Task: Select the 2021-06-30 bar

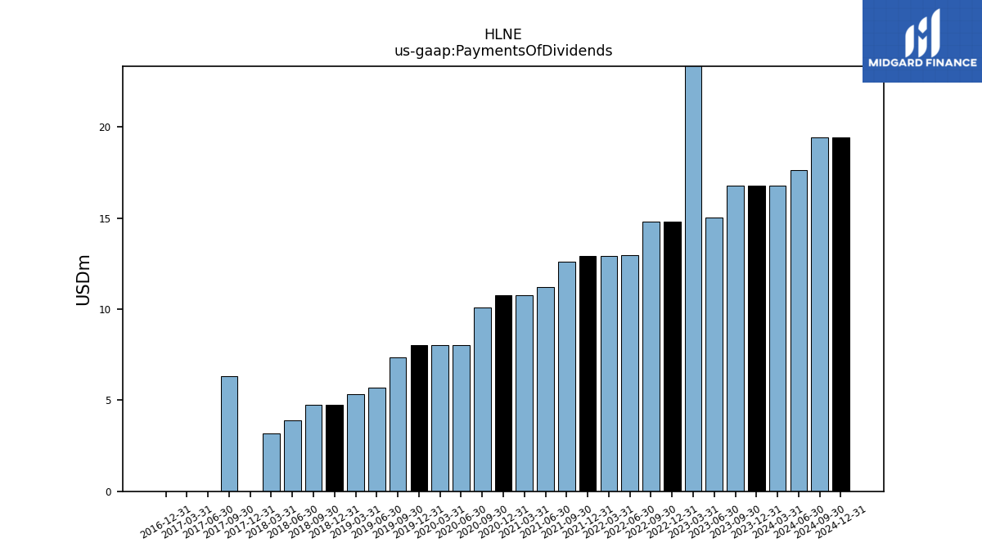Action: coord(545,389)
